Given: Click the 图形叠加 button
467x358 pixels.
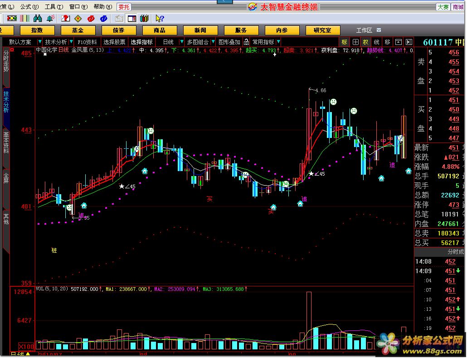Looking at the screenshot, I should (229, 42).
